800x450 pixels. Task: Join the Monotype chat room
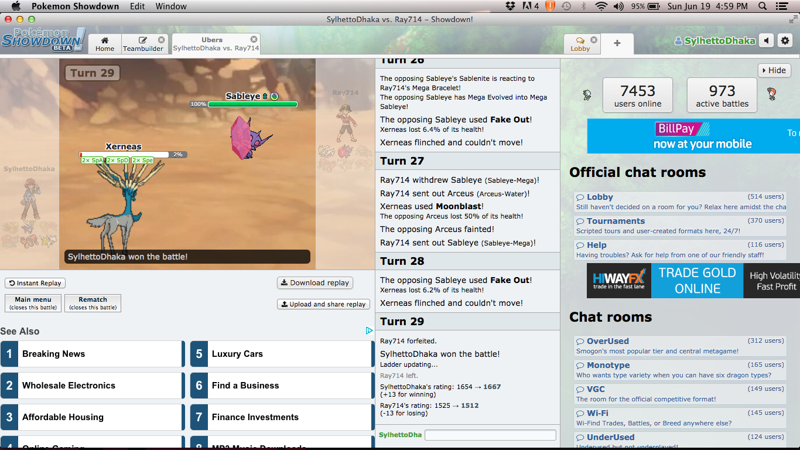(x=680, y=370)
